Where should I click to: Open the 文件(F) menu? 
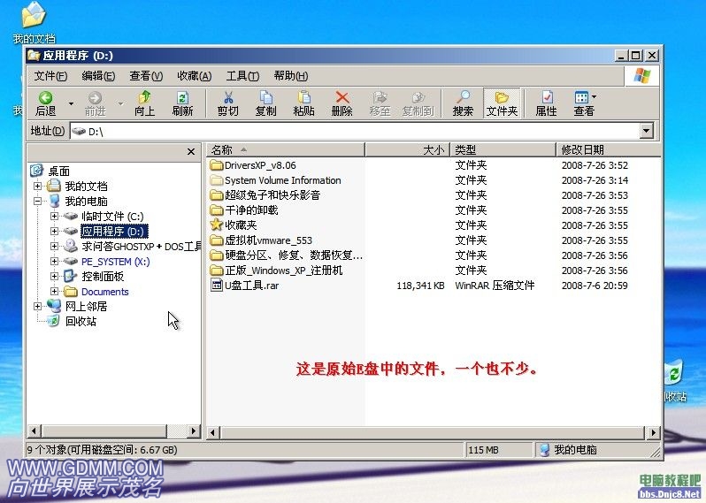(50, 76)
